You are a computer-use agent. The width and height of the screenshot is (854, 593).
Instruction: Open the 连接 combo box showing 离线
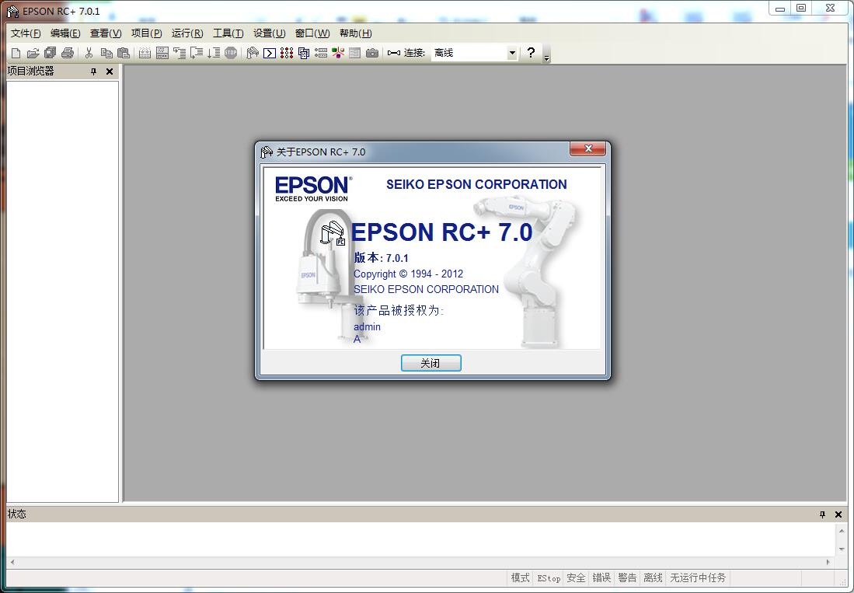pos(474,53)
